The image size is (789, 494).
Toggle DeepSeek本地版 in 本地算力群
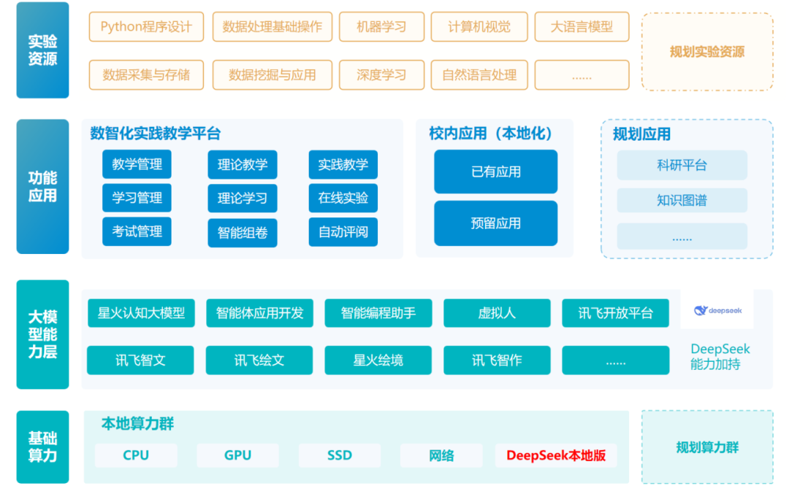tap(555, 455)
